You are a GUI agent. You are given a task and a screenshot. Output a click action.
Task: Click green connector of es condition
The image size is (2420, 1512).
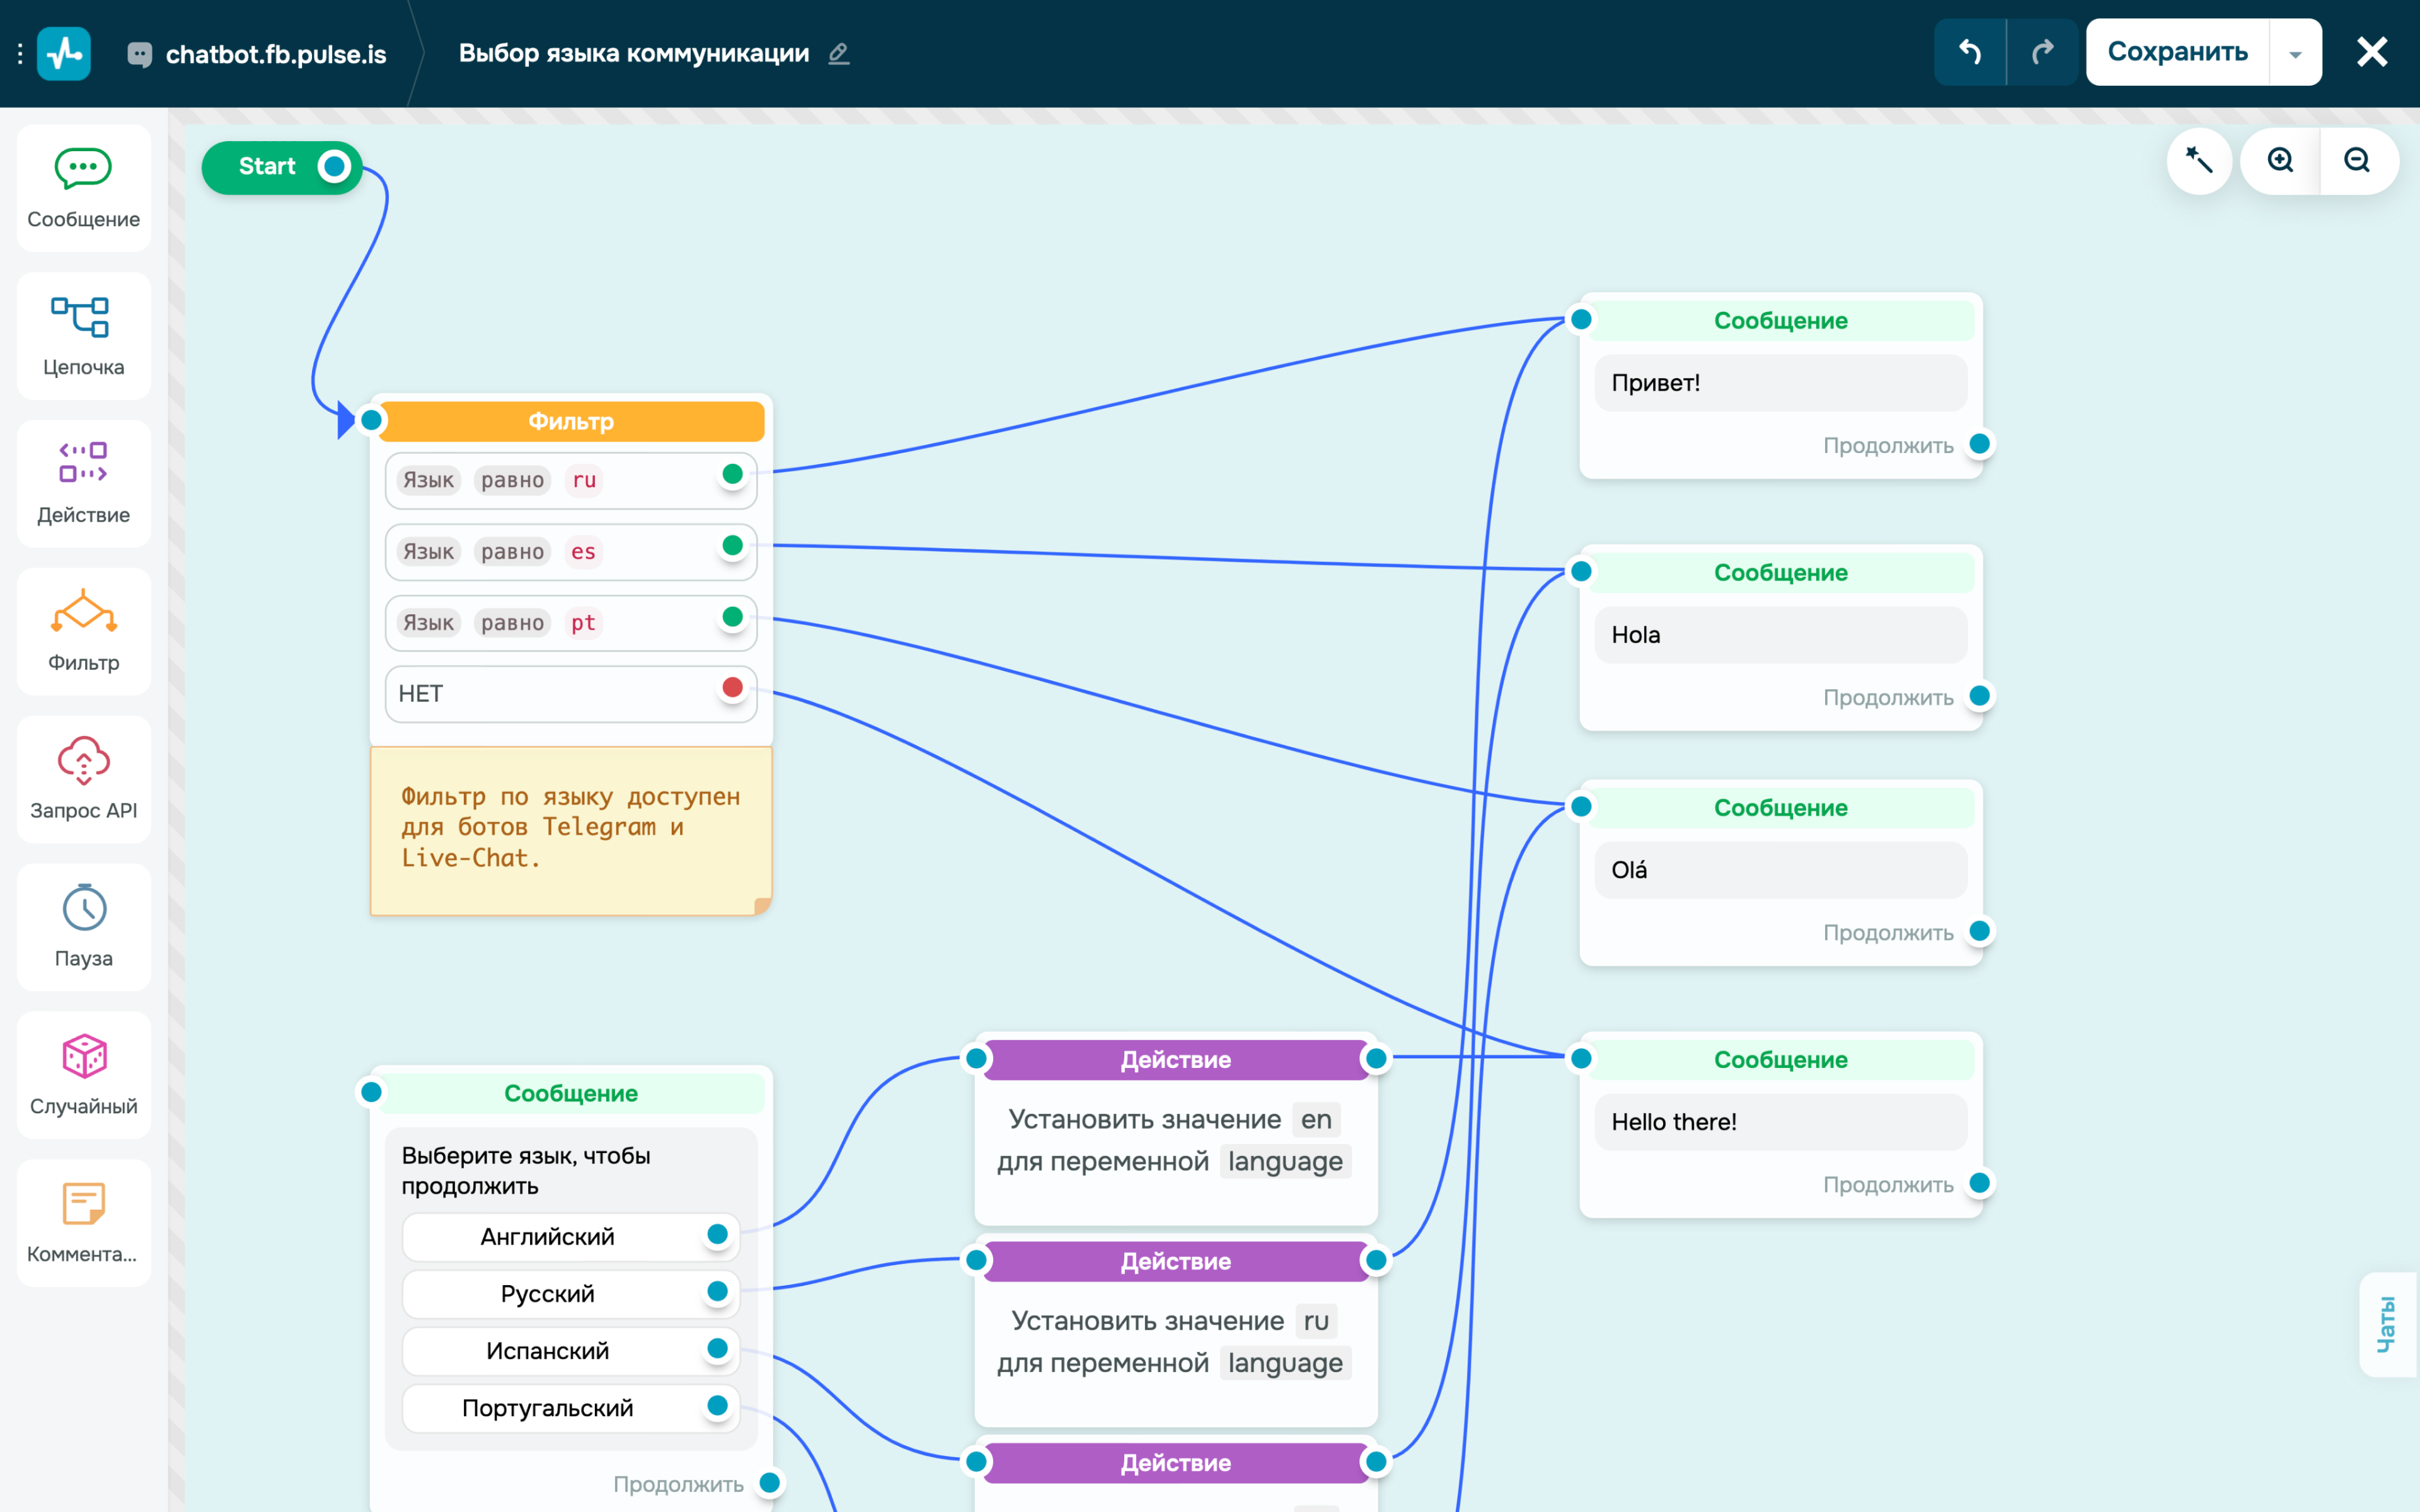733,545
